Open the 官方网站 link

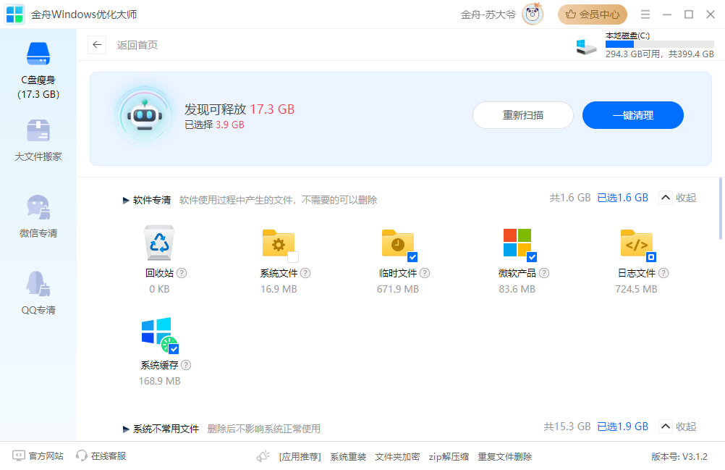click(x=38, y=456)
